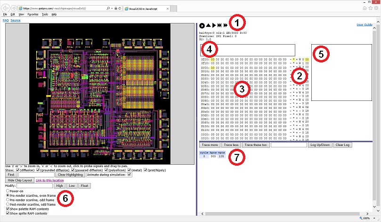Click the browser Home icon

point(365,8)
